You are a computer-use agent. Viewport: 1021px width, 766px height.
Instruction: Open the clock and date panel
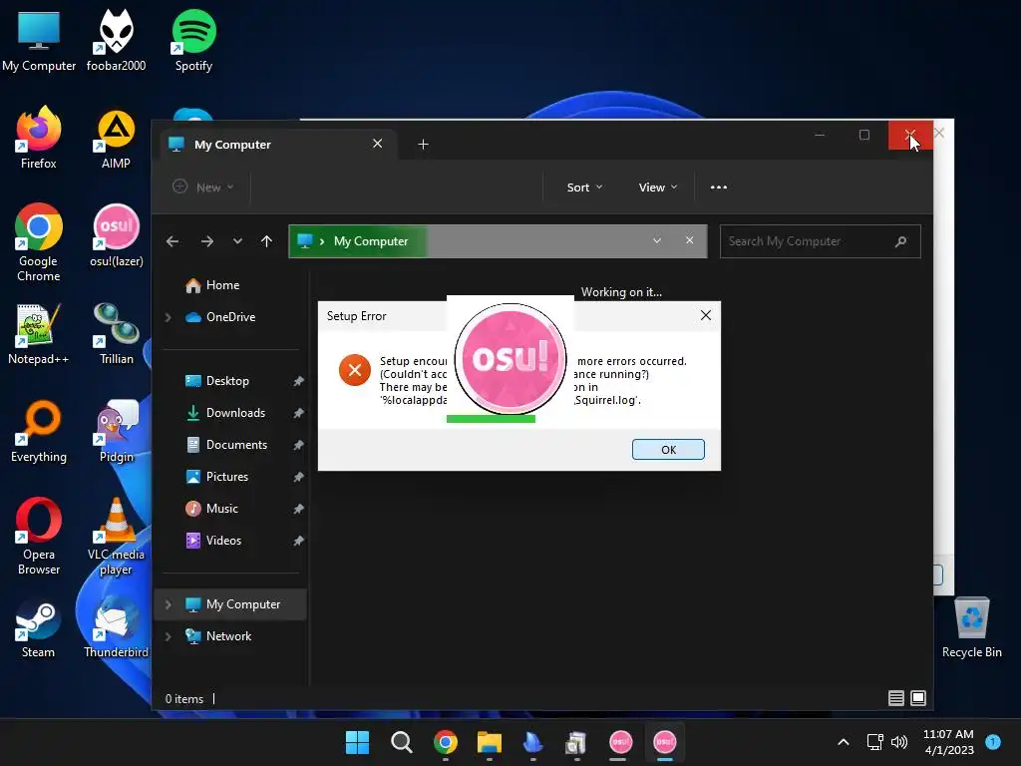[948, 742]
